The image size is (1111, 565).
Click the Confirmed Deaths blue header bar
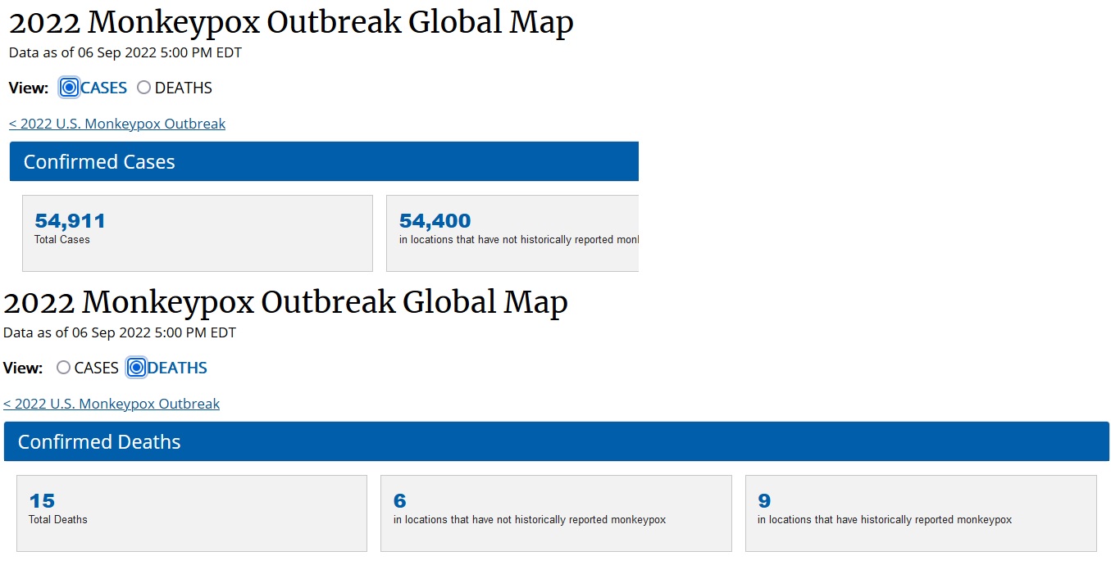[557, 441]
